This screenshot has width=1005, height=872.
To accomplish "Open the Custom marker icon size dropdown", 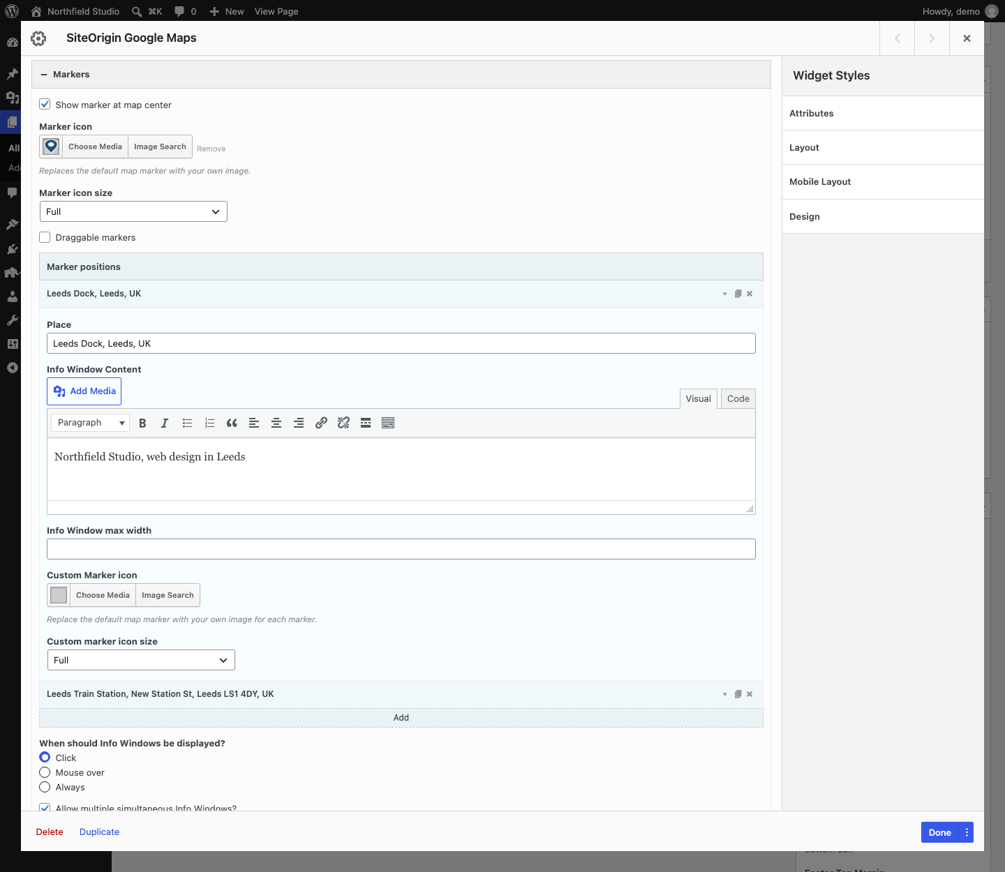I will pos(141,660).
